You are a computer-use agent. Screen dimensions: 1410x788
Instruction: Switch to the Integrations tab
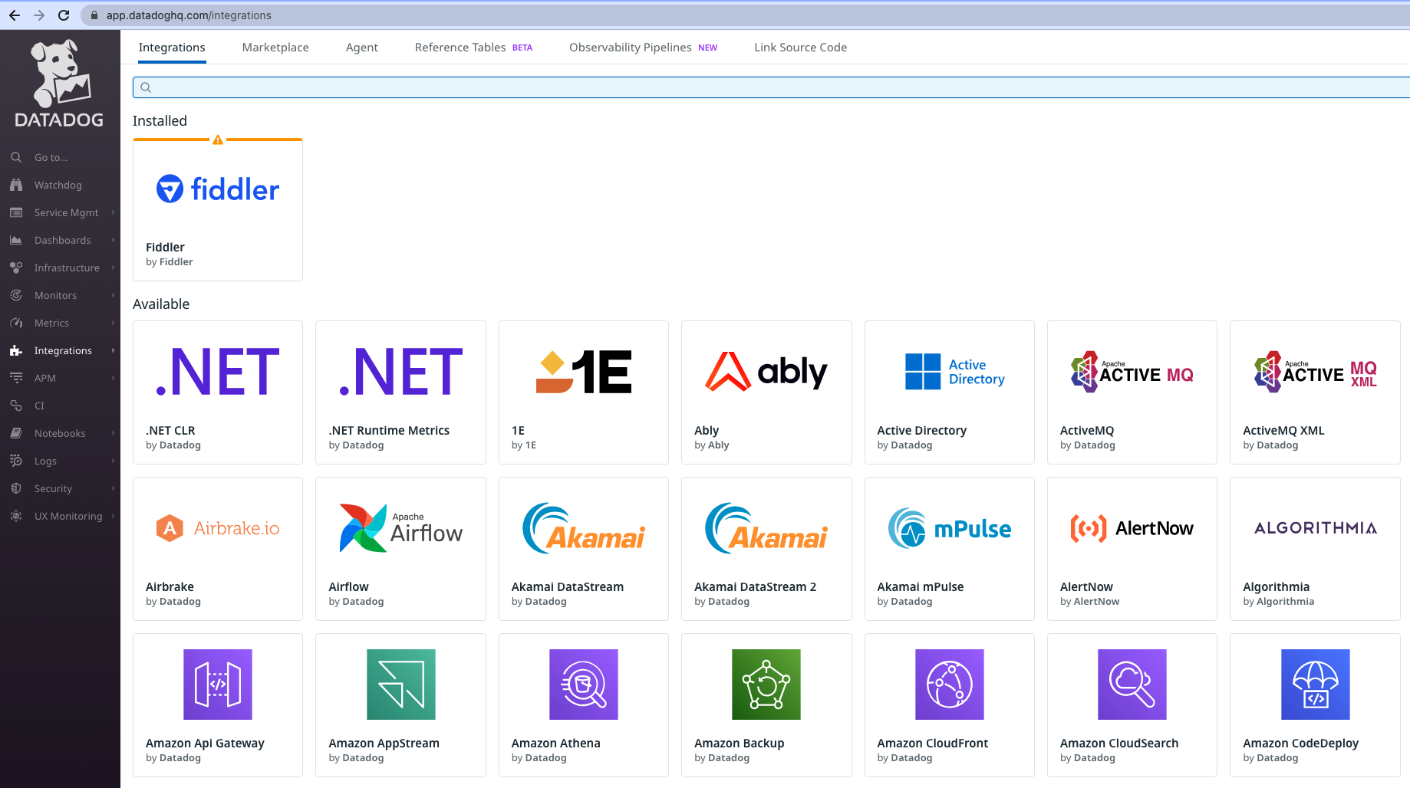pos(172,48)
